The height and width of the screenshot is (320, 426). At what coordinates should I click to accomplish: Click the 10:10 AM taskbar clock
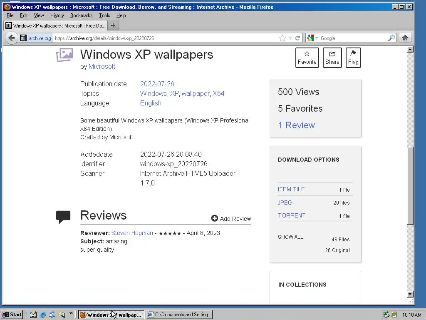(411, 315)
